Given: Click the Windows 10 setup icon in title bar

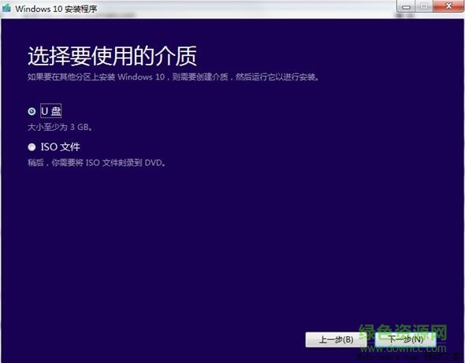Looking at the screenshot, I should point(6,9).
